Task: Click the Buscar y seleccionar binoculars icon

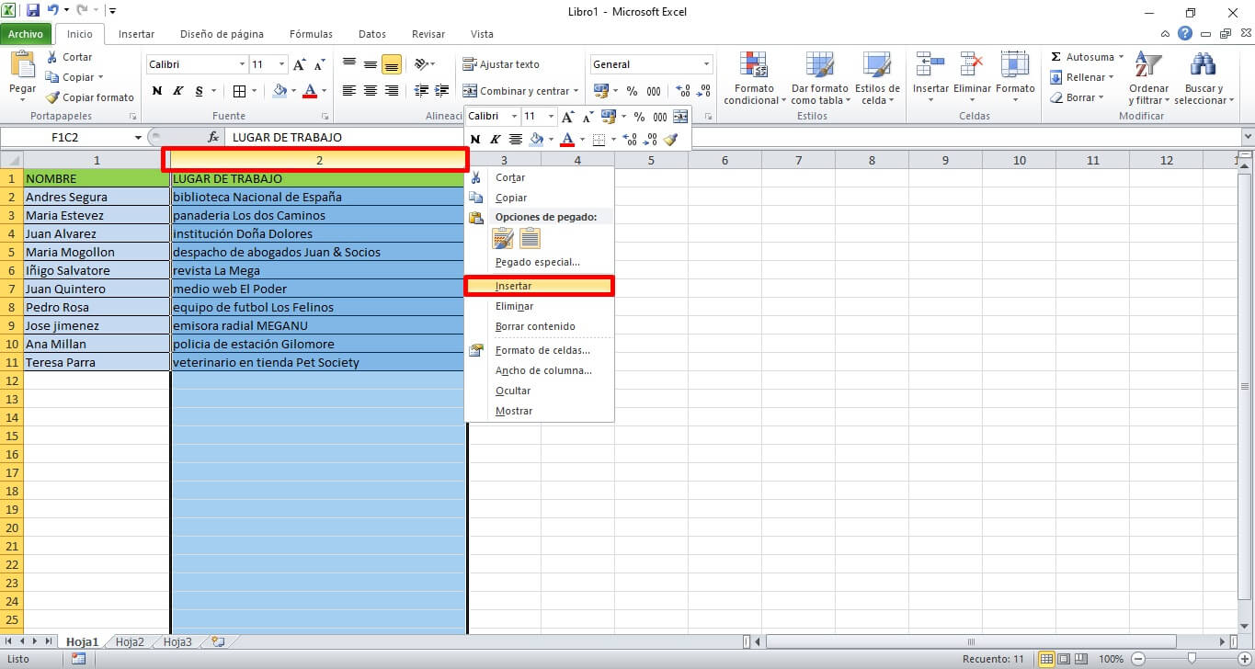Action: 1202,65
